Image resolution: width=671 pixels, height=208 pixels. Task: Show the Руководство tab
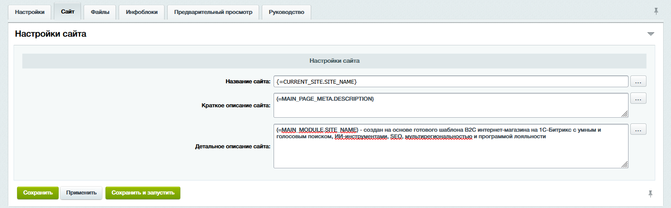(x=286, y=12)
